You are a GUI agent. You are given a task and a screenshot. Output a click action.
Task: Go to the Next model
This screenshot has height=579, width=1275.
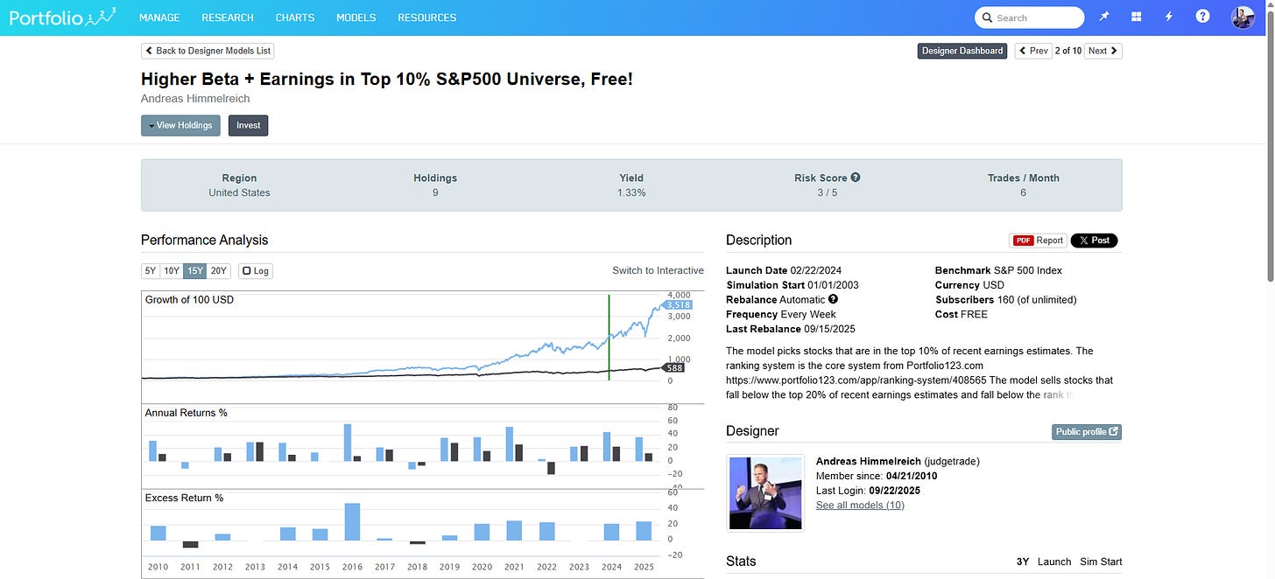pos(1102,51)
